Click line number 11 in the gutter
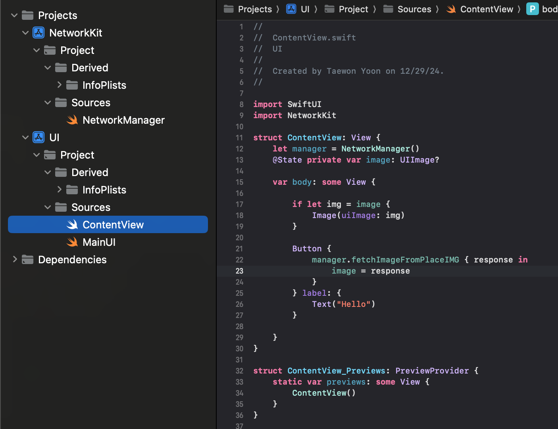558x429 pixels. coord(239,138)
